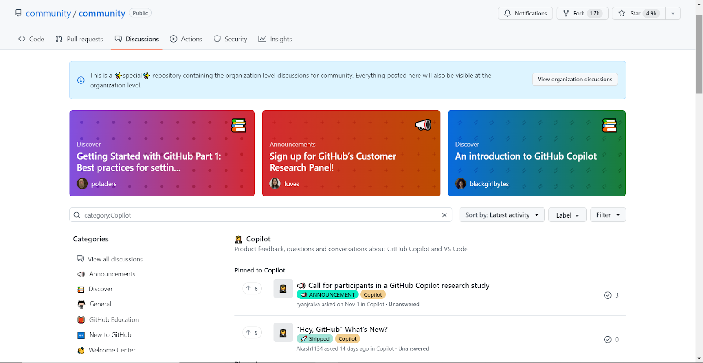Select the Announcements category link
Image resolution: width=703 pixels, height=363 pixels.
tap(112, 274)
